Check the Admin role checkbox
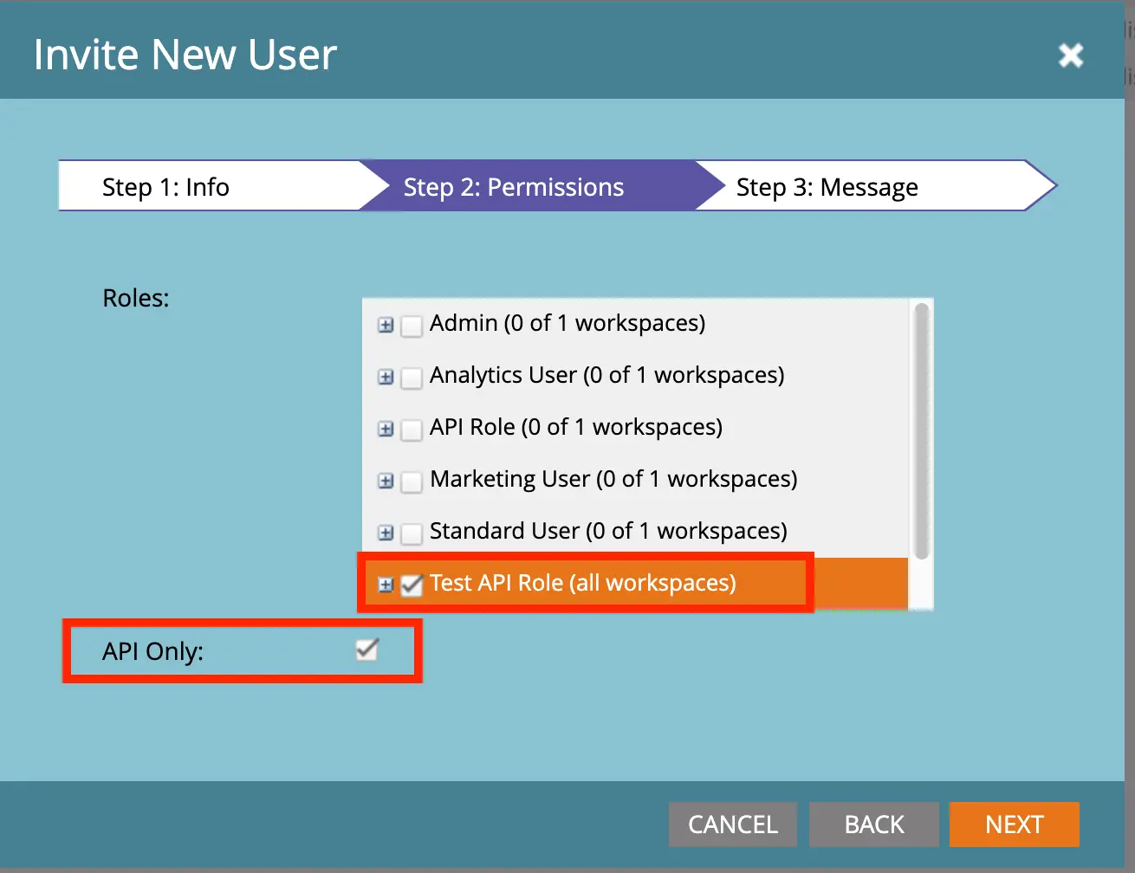The image size is (1135, 873). click(x=412, y=326)
